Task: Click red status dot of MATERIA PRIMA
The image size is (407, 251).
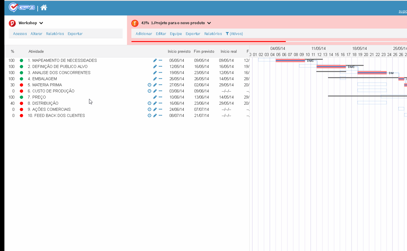Action: 21,85
